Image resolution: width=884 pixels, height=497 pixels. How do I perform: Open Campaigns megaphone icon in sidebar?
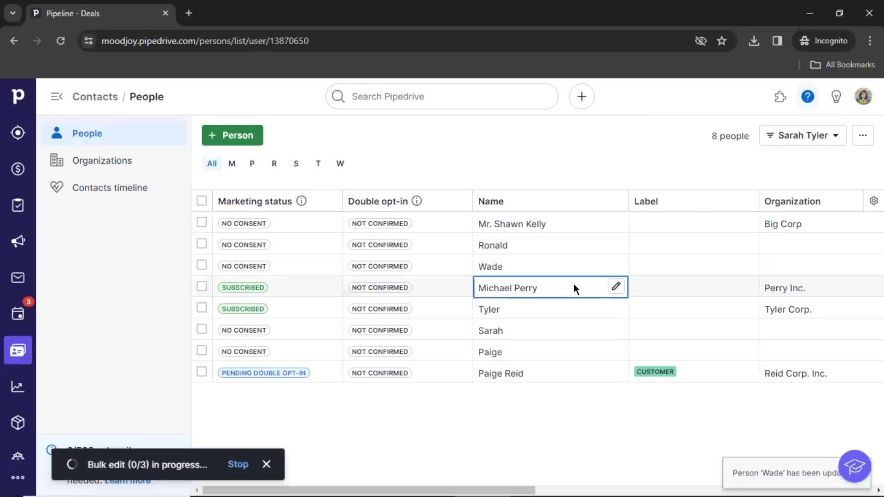(x=17, y=241)
